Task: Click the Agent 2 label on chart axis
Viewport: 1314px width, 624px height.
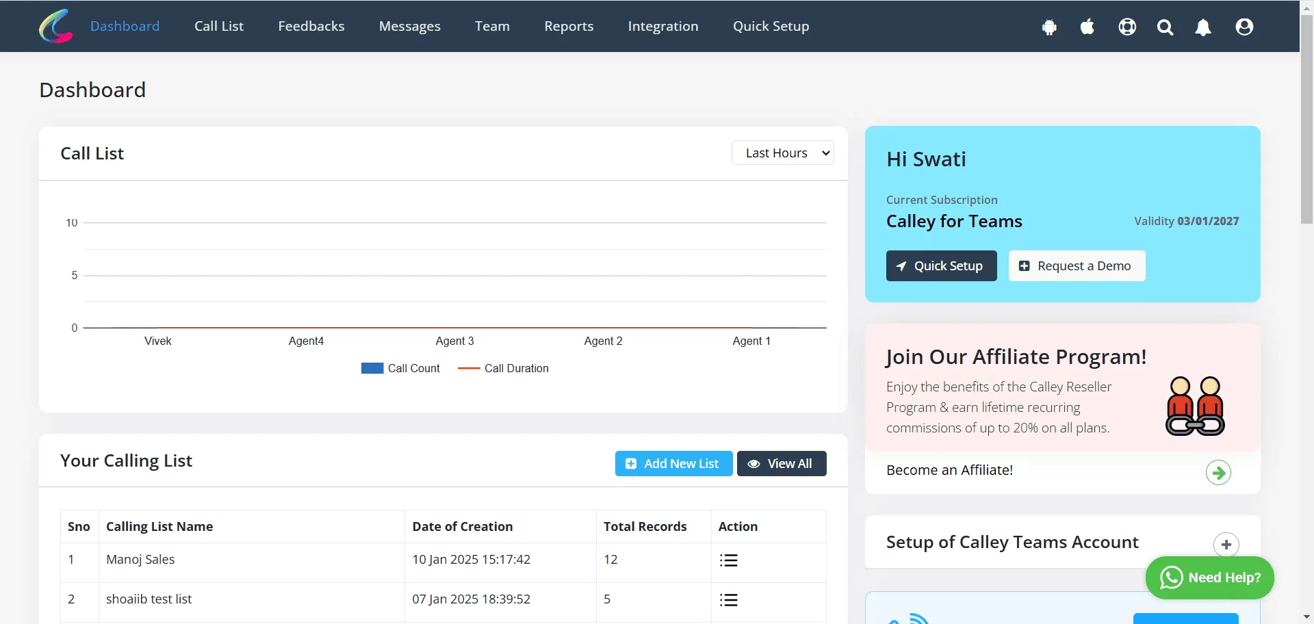Action: pos(603,341)
